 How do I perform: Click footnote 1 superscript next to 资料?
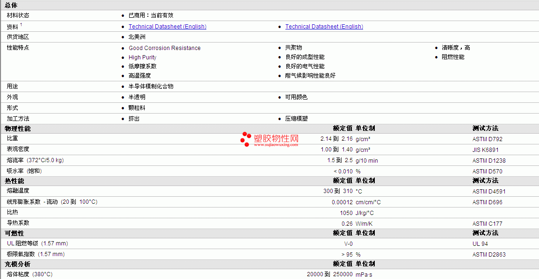(x=21, y=25)
